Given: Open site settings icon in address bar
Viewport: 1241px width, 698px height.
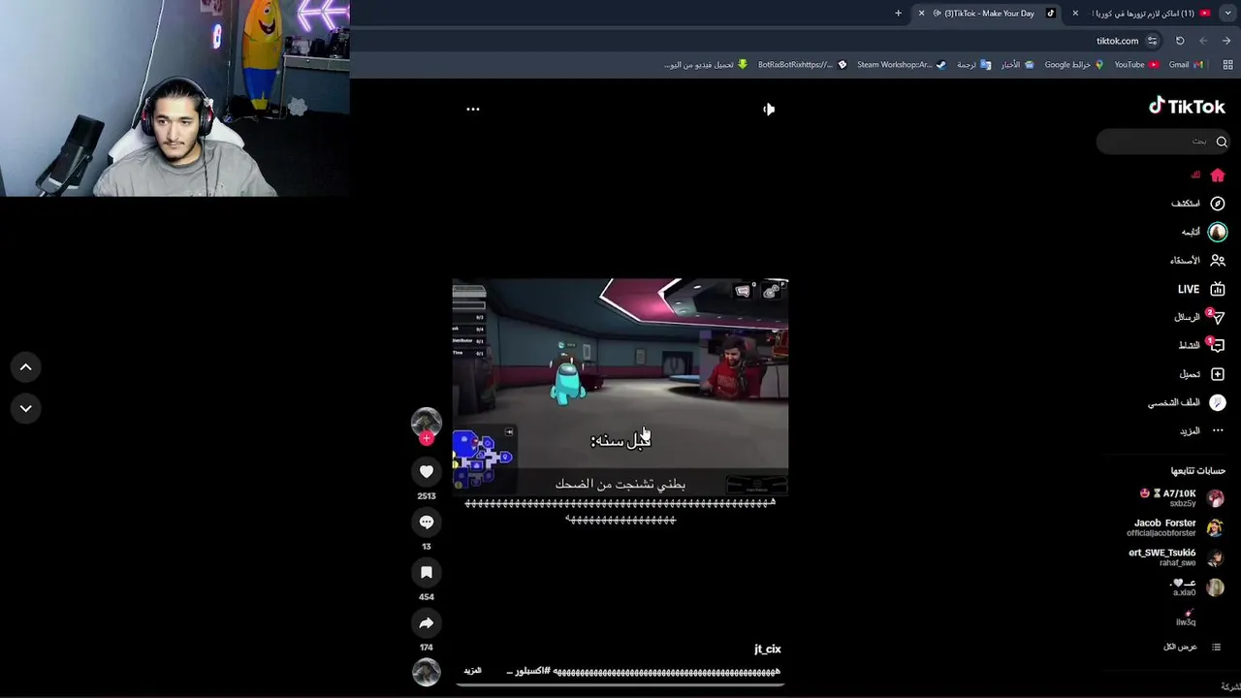Looking at the screenshot, I should [1152, 41].
